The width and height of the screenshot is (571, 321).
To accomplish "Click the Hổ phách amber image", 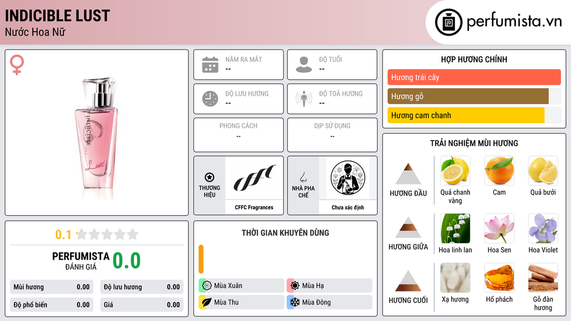I will 499,278.
